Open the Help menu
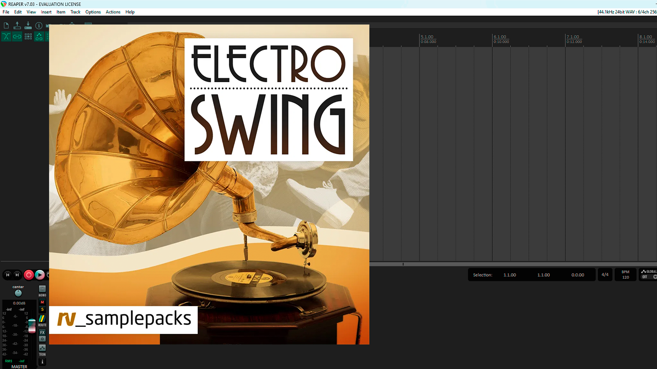657x369 pixels. 130,12
